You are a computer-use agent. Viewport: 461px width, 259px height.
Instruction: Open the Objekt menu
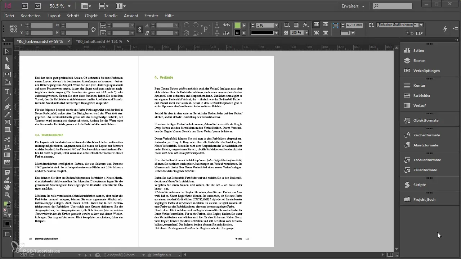[x=91, y=16]
